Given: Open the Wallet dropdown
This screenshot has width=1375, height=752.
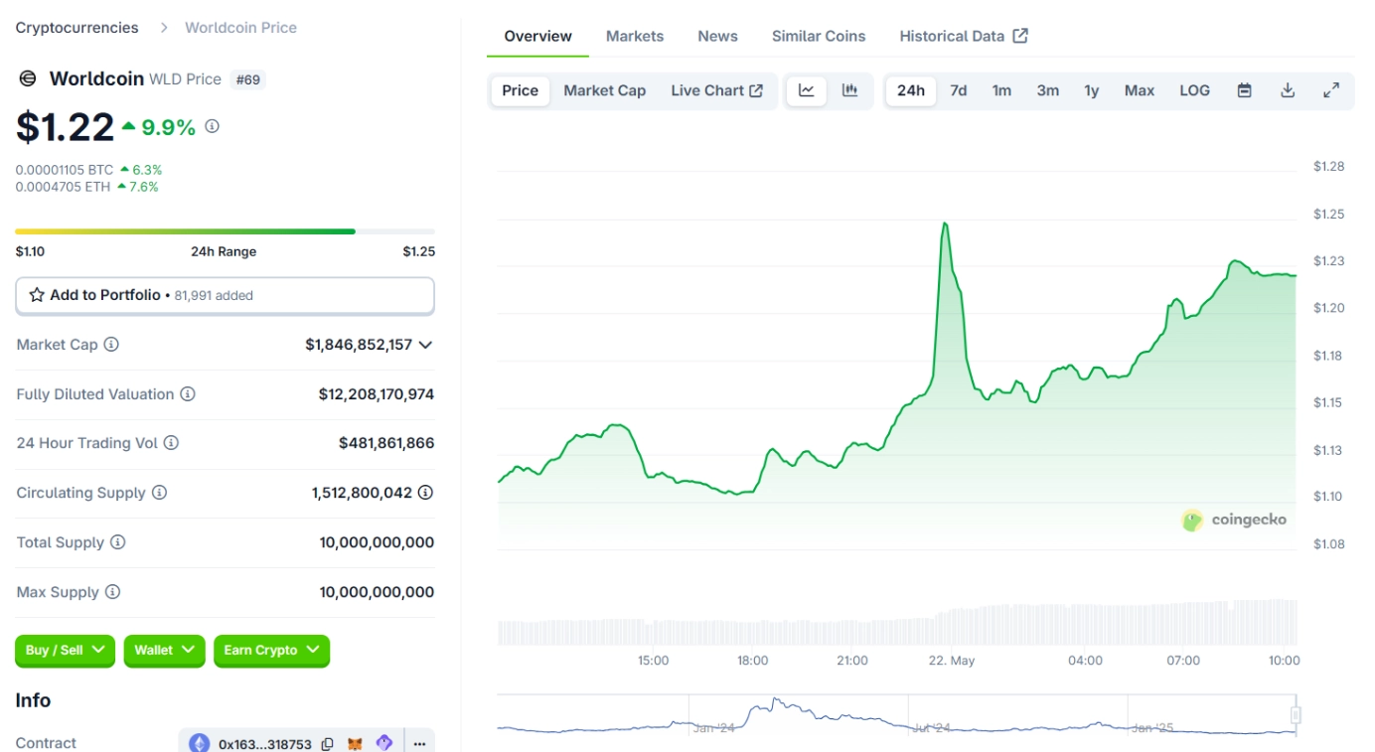Looking at the screenshot, I should click(164, 651).
